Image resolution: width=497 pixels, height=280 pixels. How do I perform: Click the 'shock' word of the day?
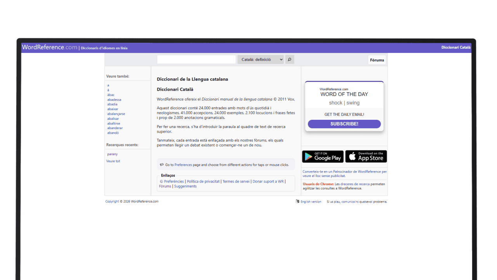(335, 103)
